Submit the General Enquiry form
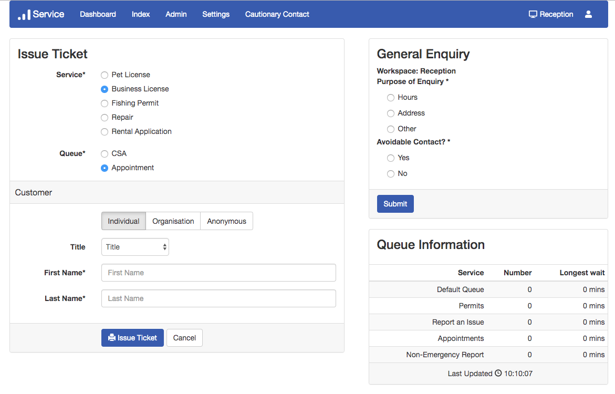 (395, 204)
